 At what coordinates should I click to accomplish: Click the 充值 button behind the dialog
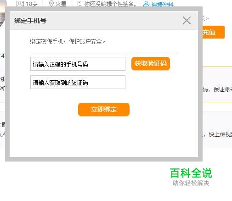coord(214,32)
